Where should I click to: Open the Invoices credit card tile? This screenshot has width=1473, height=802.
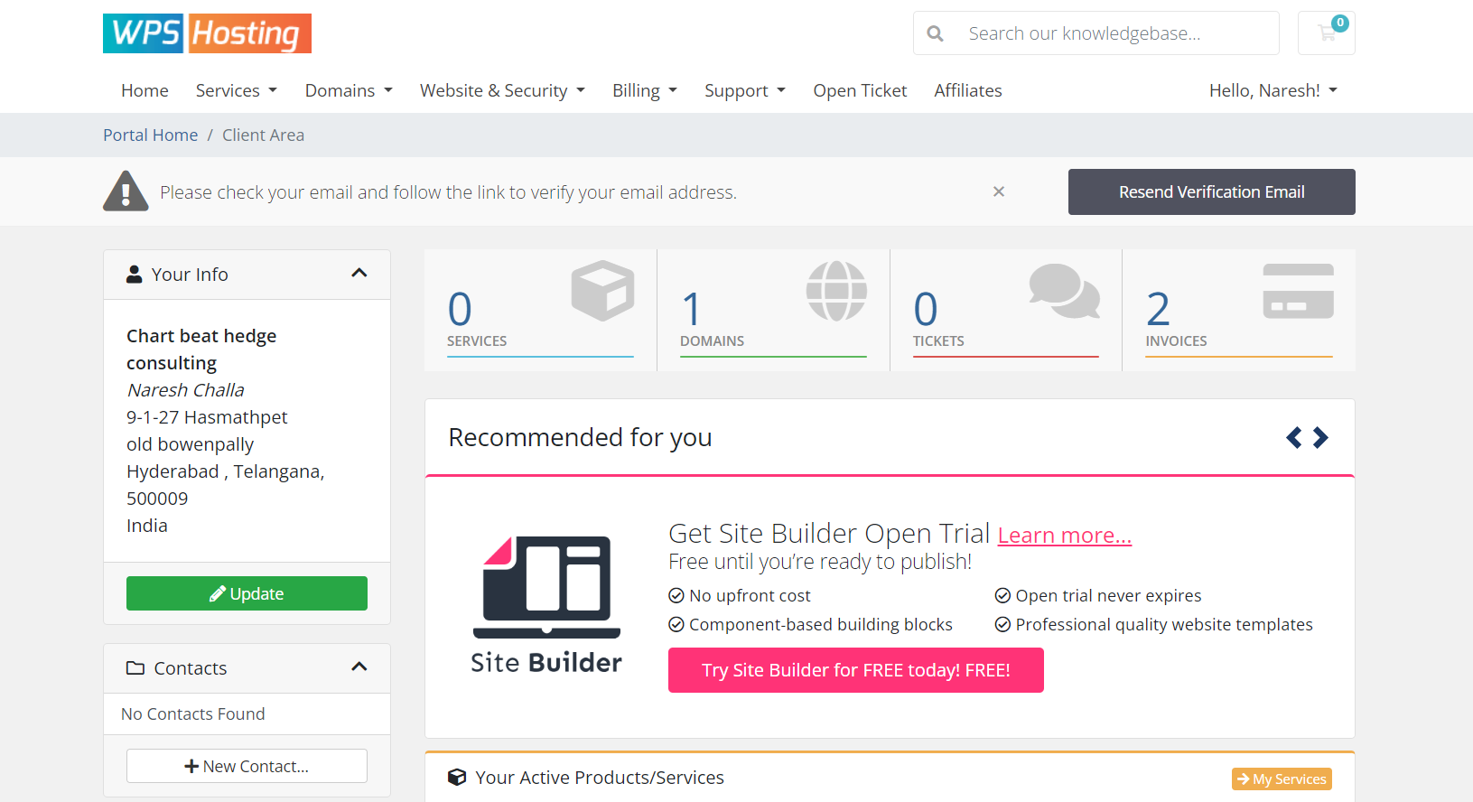pyautogui.click(x=1238, y=310)
